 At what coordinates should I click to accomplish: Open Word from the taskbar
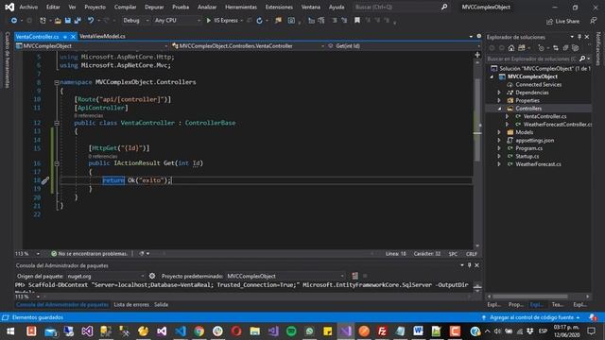click(418, 331)
